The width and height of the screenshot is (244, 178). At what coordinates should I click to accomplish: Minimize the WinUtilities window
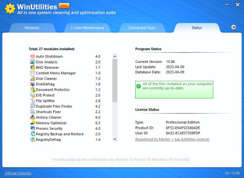point(227,5)
